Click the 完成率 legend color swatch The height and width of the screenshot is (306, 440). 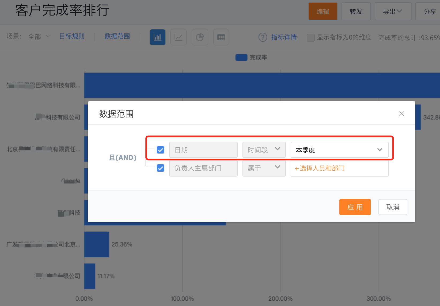241,58
